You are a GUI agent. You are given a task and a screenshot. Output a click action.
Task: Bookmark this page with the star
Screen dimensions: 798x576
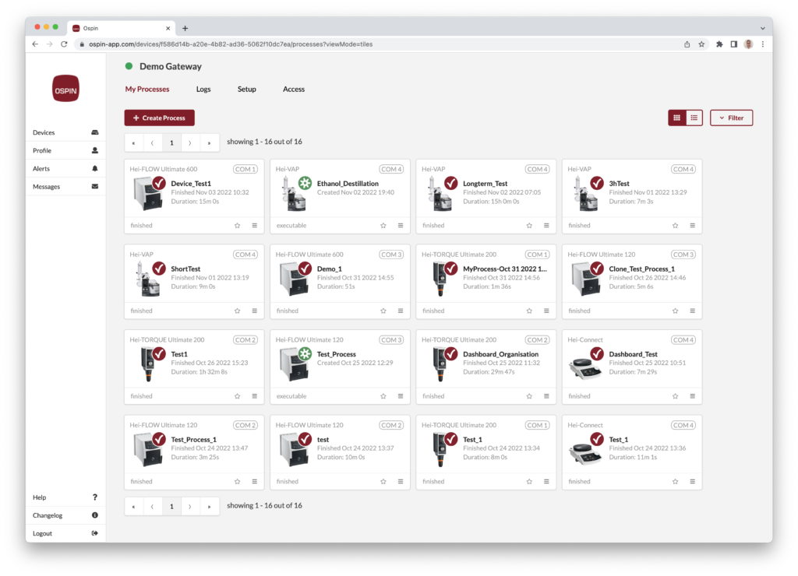[x=702, y=44]
